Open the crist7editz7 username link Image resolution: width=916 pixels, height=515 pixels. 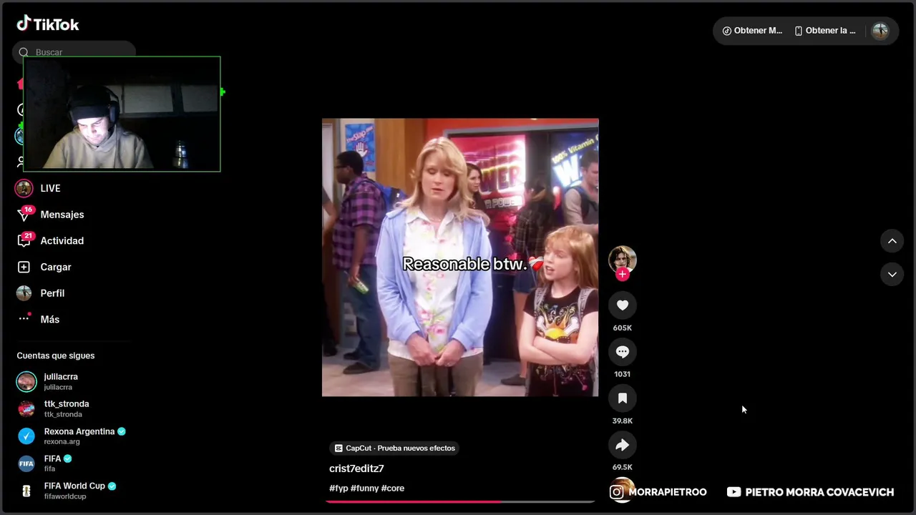356,469
